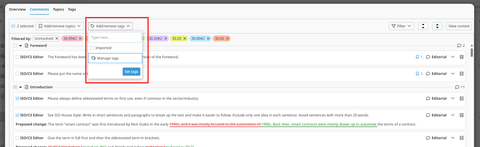
Task: Click the number badge 2
Action: click(x=462, y=74)
